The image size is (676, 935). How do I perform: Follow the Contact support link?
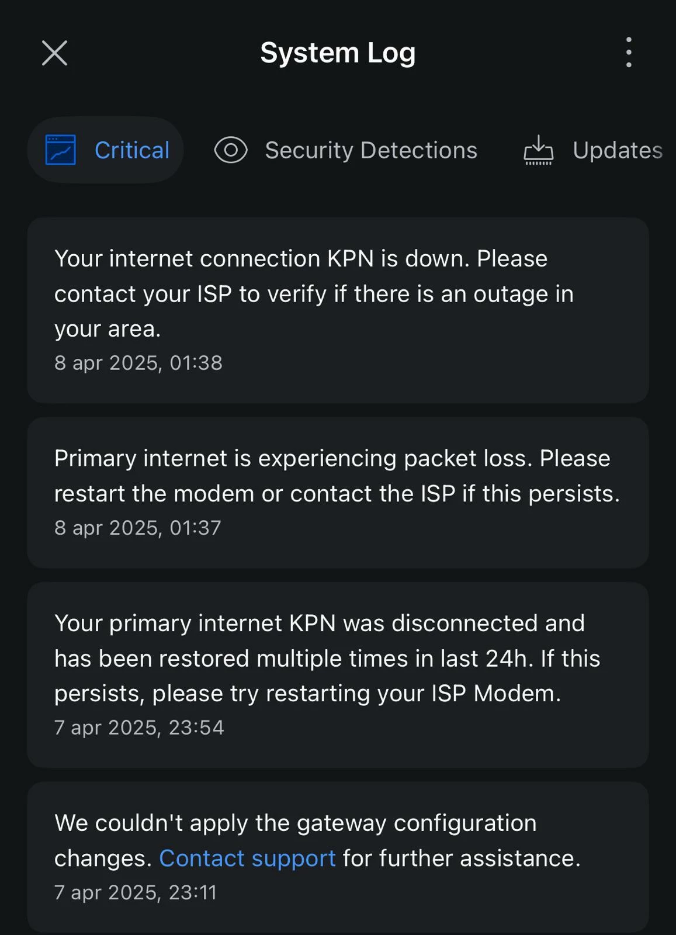(247, 858)
